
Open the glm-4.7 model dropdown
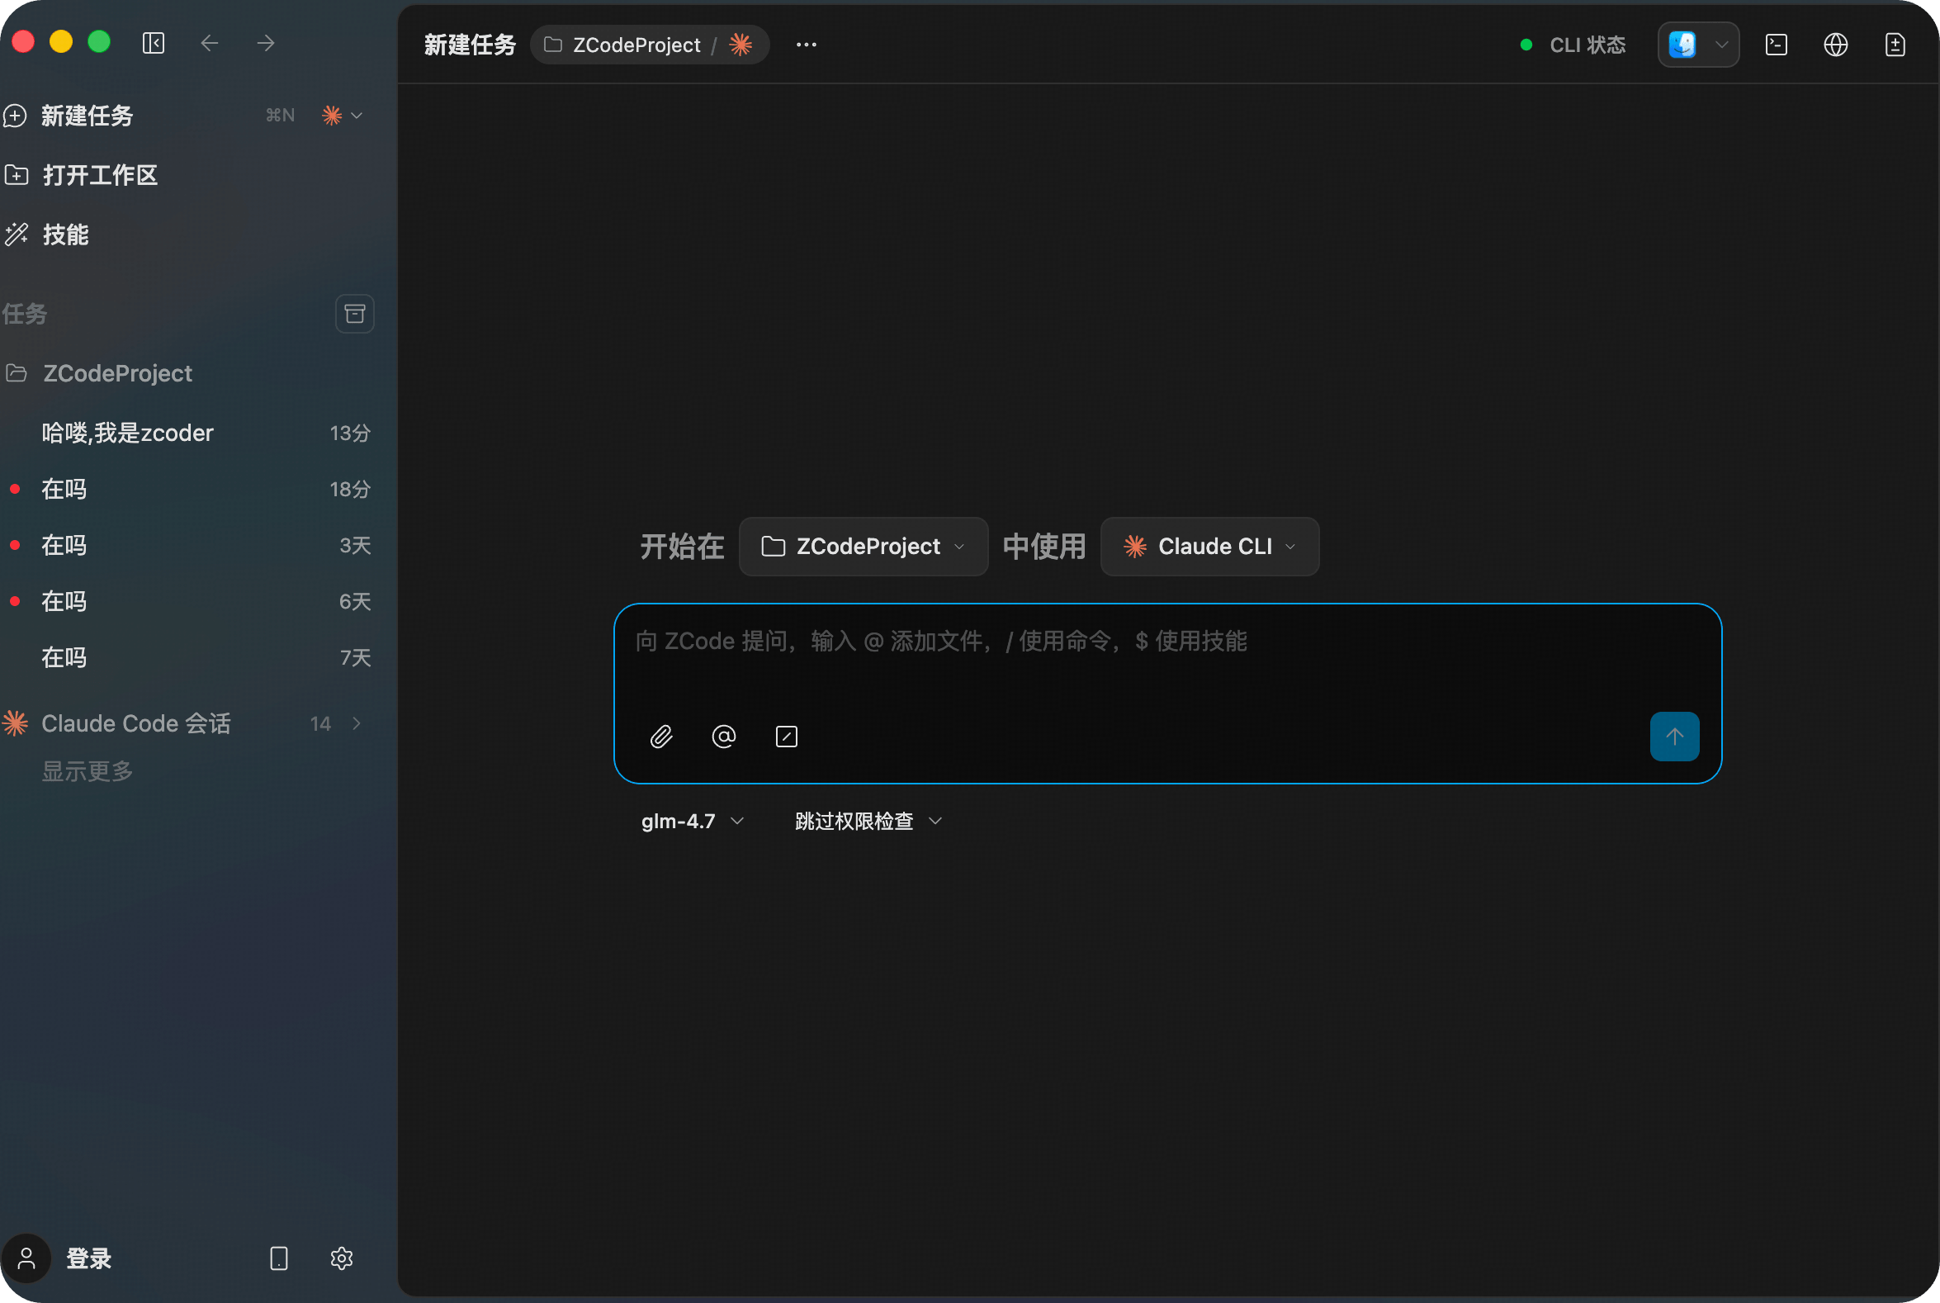[692, 821]
